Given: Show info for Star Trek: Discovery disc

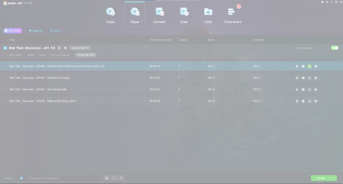Looking at the screenshot, I should (x=59, y=48).
